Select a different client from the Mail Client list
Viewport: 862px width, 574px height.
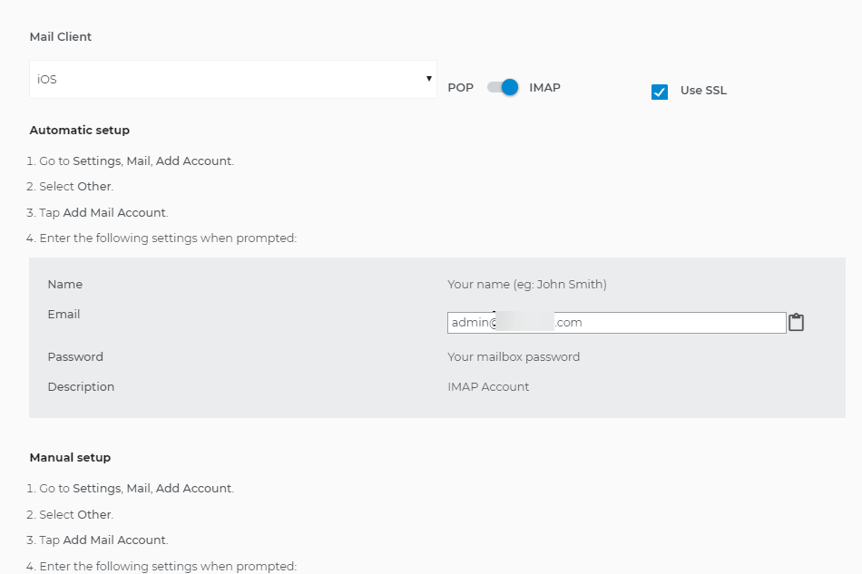point(231,79)
